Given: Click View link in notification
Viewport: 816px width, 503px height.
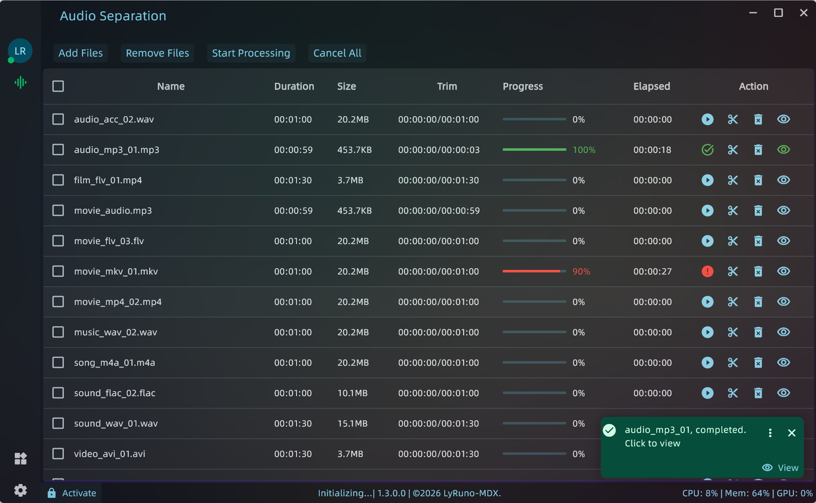Looking at the screenshot, I should tap(781, 468).
